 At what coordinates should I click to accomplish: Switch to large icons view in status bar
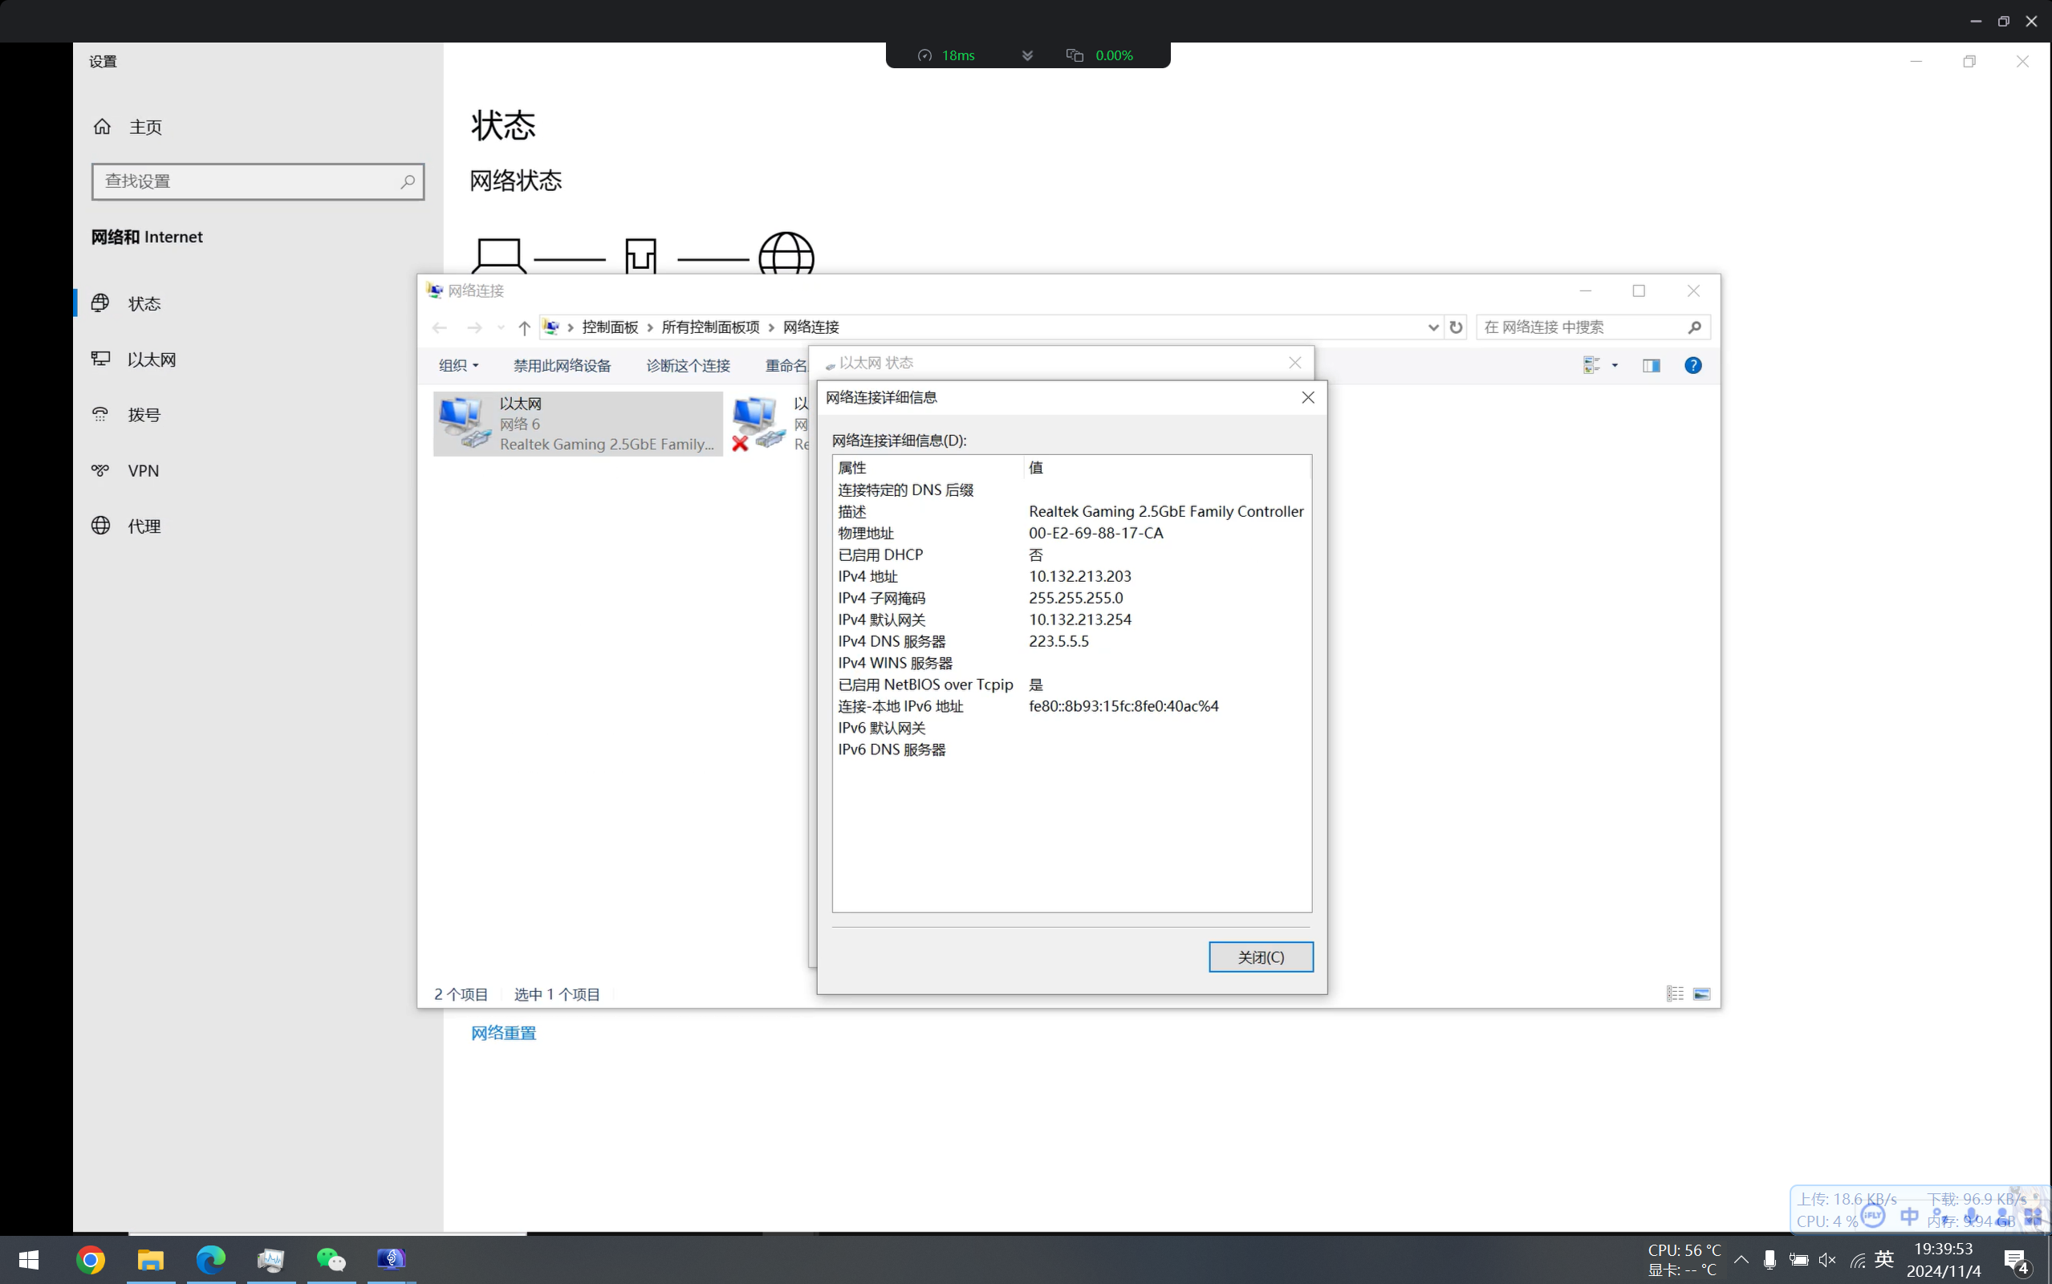(x=1701, y=993)
